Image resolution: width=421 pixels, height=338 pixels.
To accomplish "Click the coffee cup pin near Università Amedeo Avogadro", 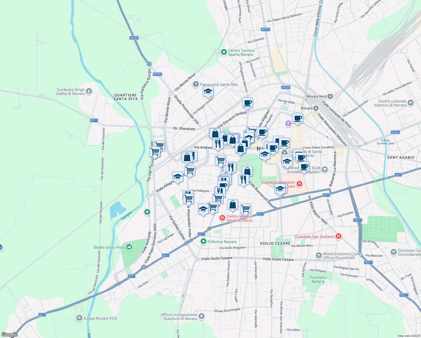I will point(304,167).
